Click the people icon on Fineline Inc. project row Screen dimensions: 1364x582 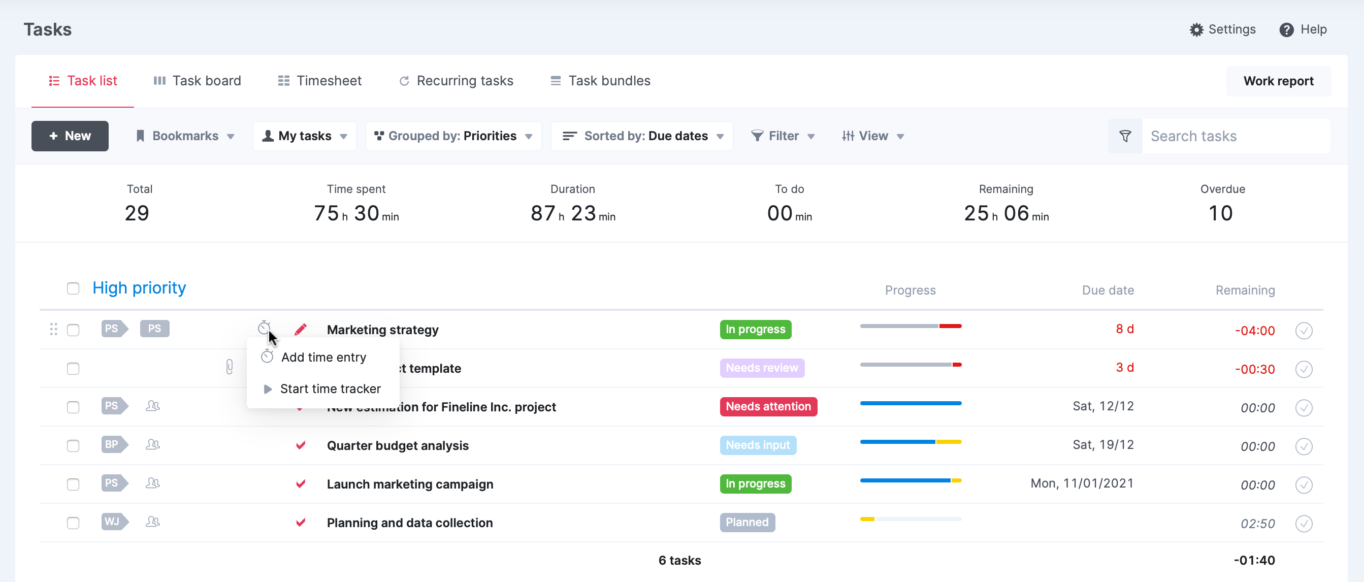(152, 406)
